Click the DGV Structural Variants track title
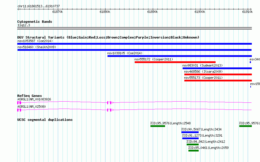This screenshot has height=162, width=260. click(x=108, y=37)
